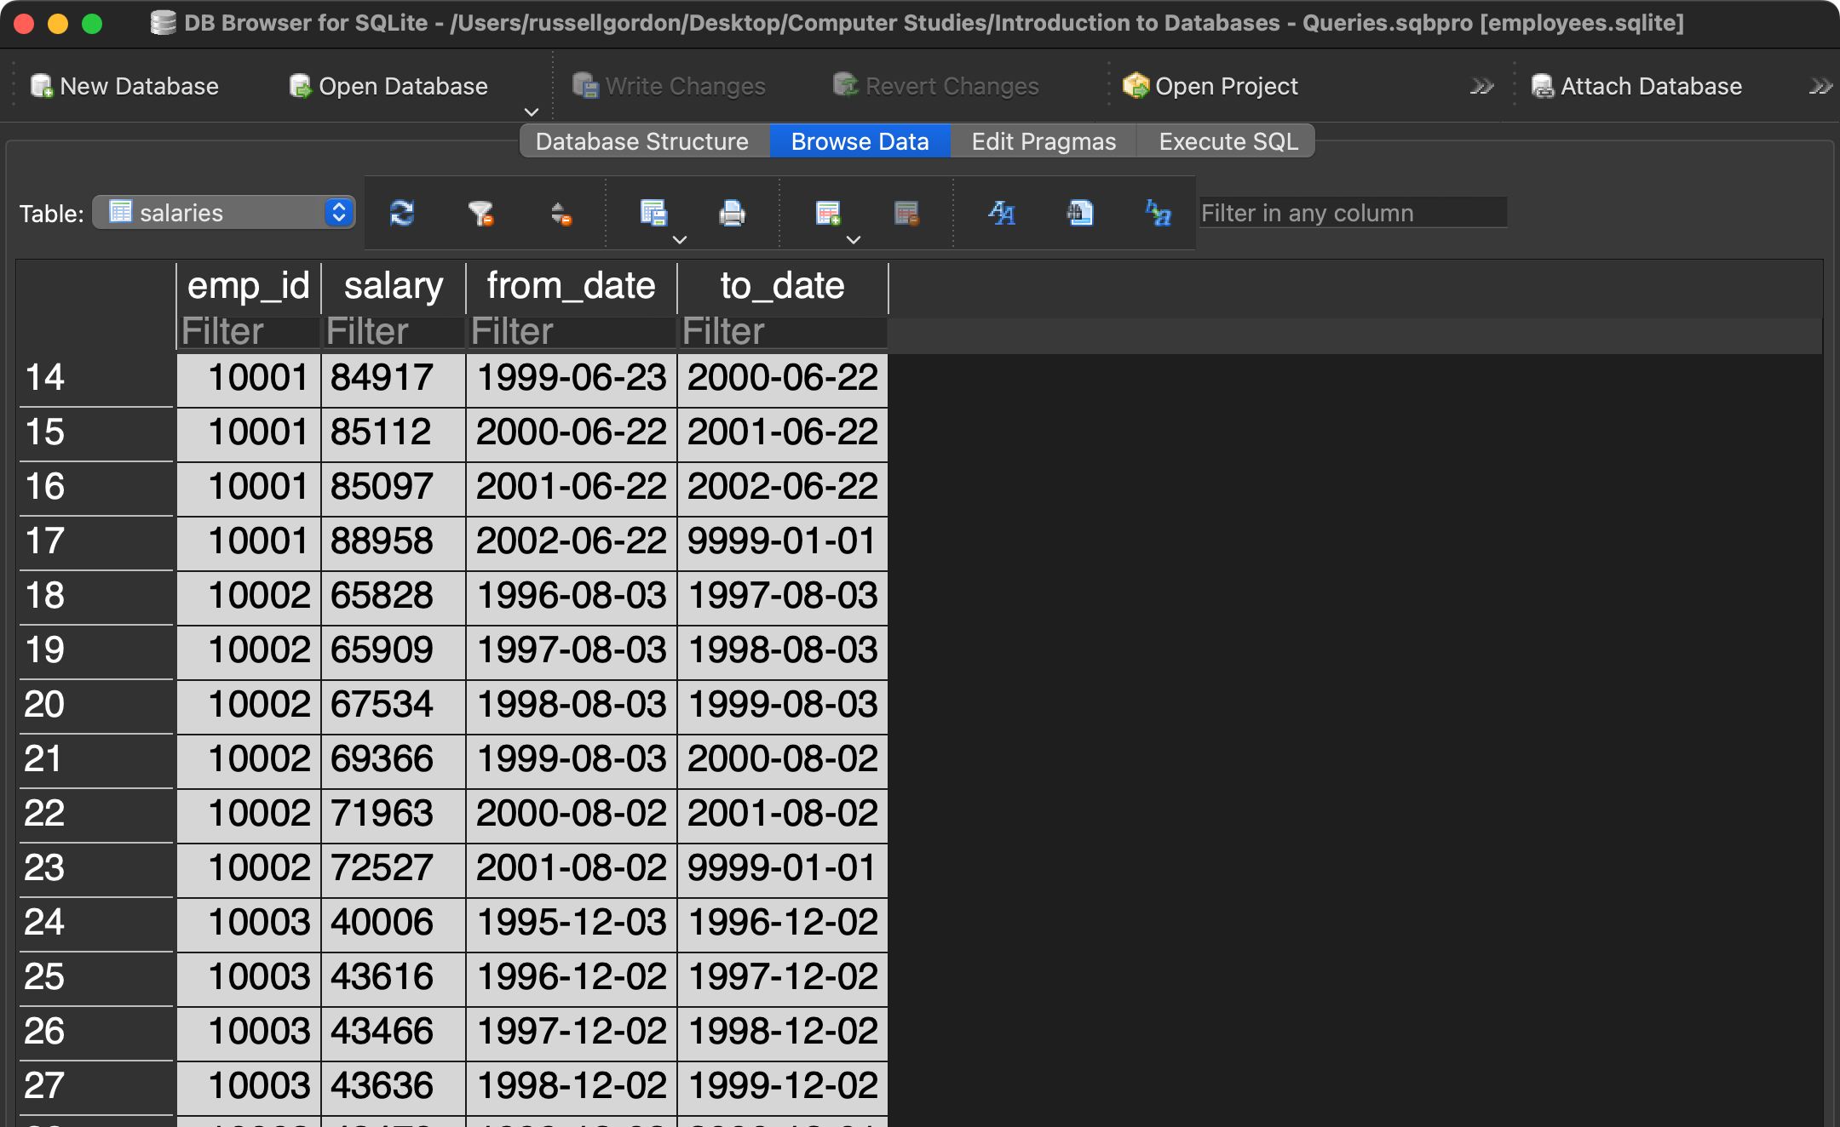Switch to Database Structure tab

pos(642,141)
